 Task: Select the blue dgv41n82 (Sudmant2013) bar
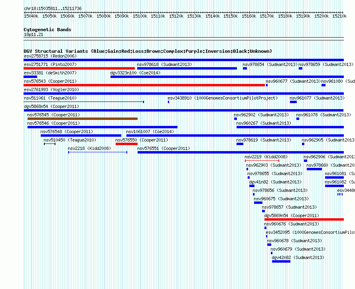click(x=252, y=186)
